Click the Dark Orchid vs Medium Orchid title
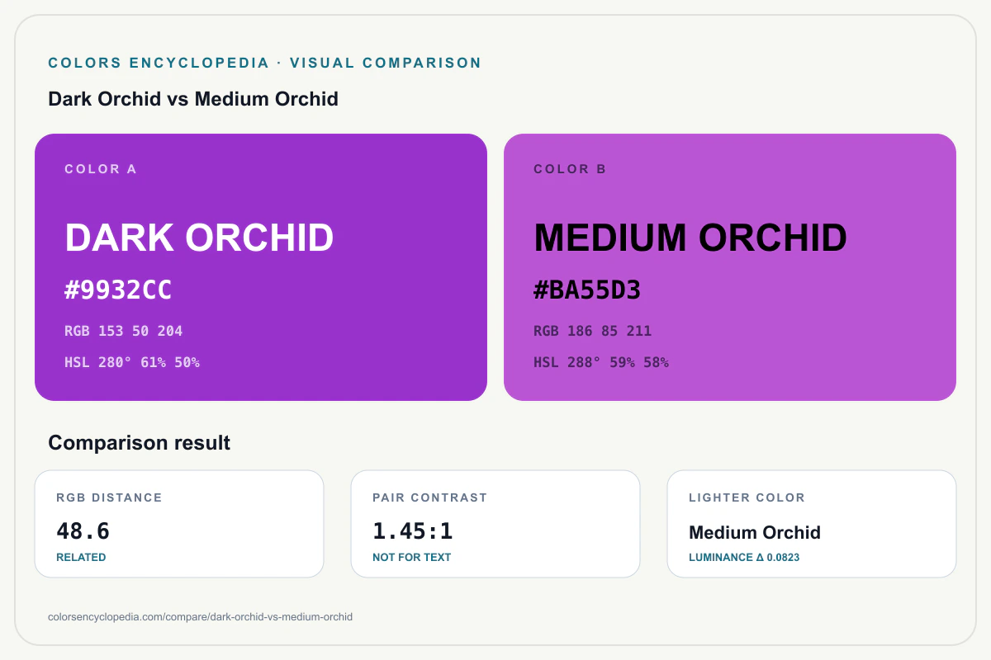 [x=193, y=99]
